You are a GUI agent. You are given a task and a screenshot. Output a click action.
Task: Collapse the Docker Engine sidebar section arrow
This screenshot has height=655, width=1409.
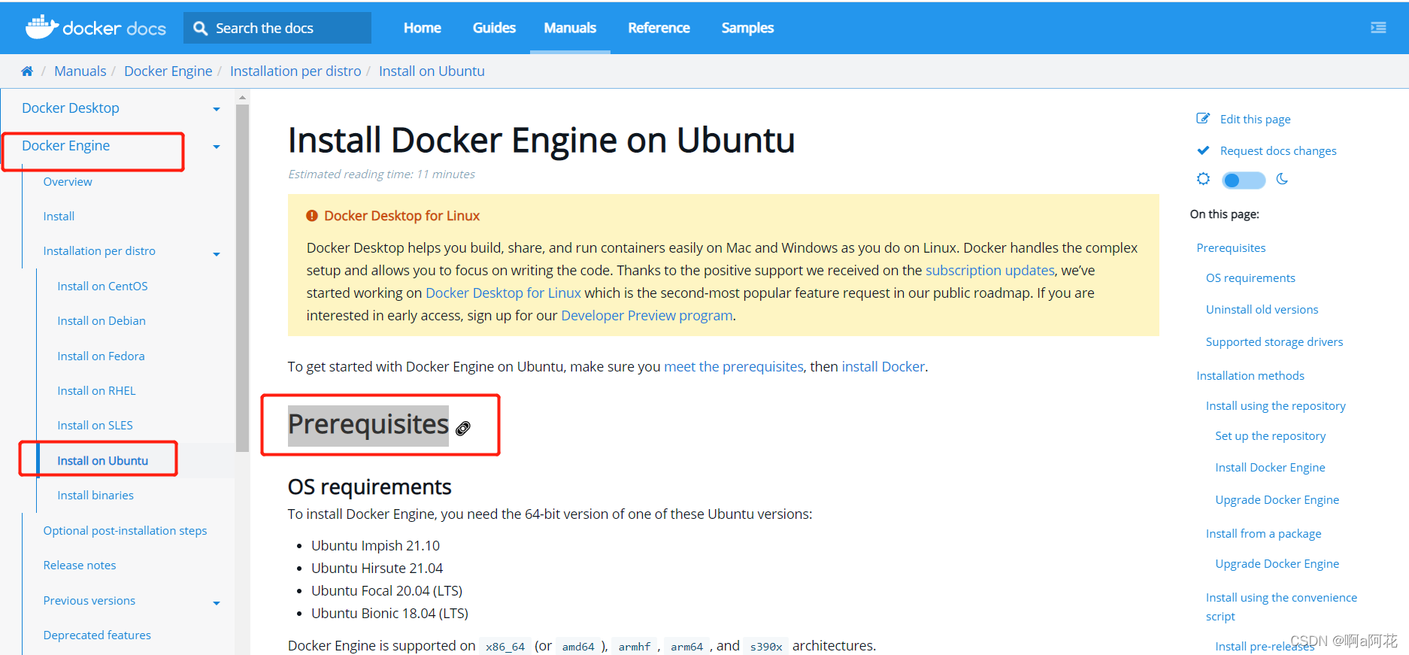pyautogui.click(x=217, y=147)
